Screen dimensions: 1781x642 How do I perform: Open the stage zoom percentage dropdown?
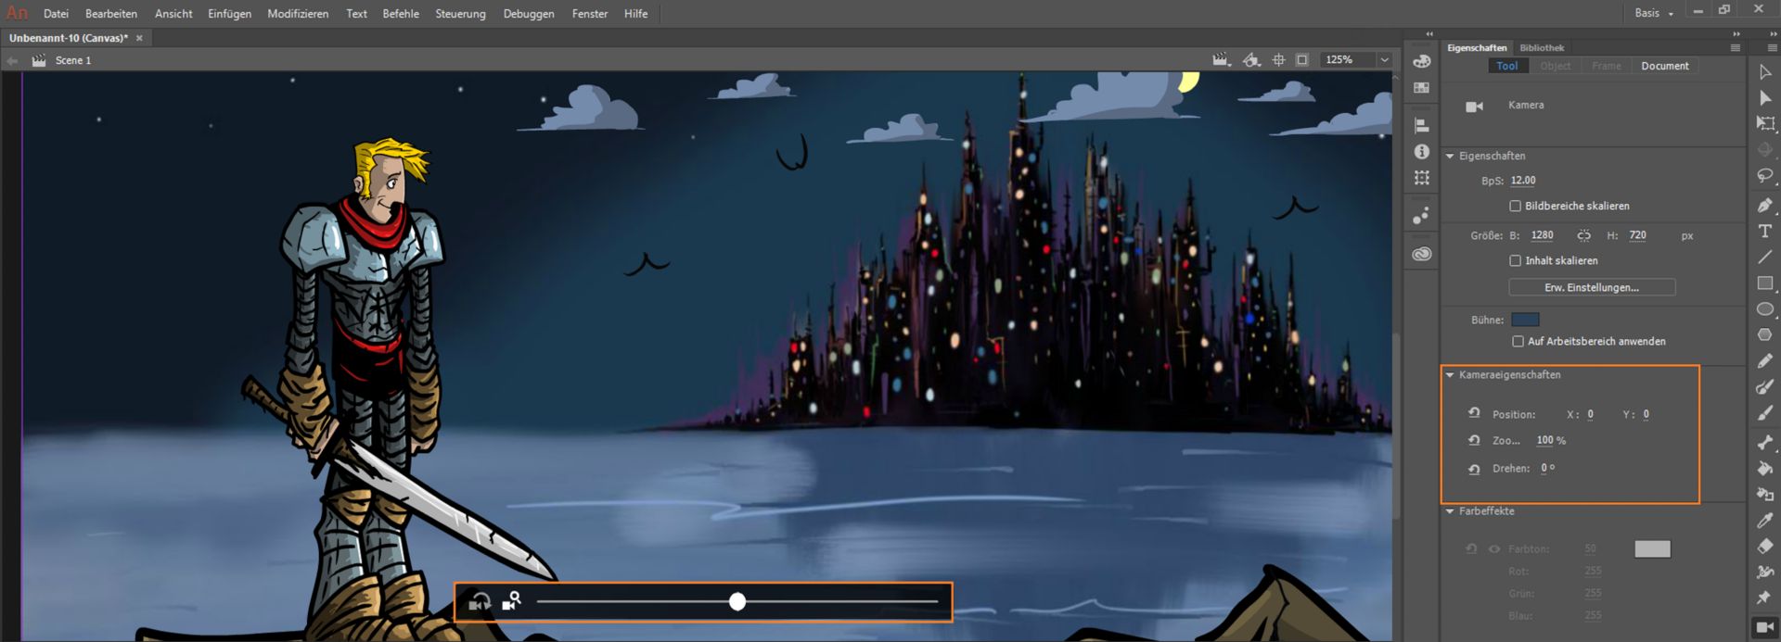click(x=1384, y=59)
